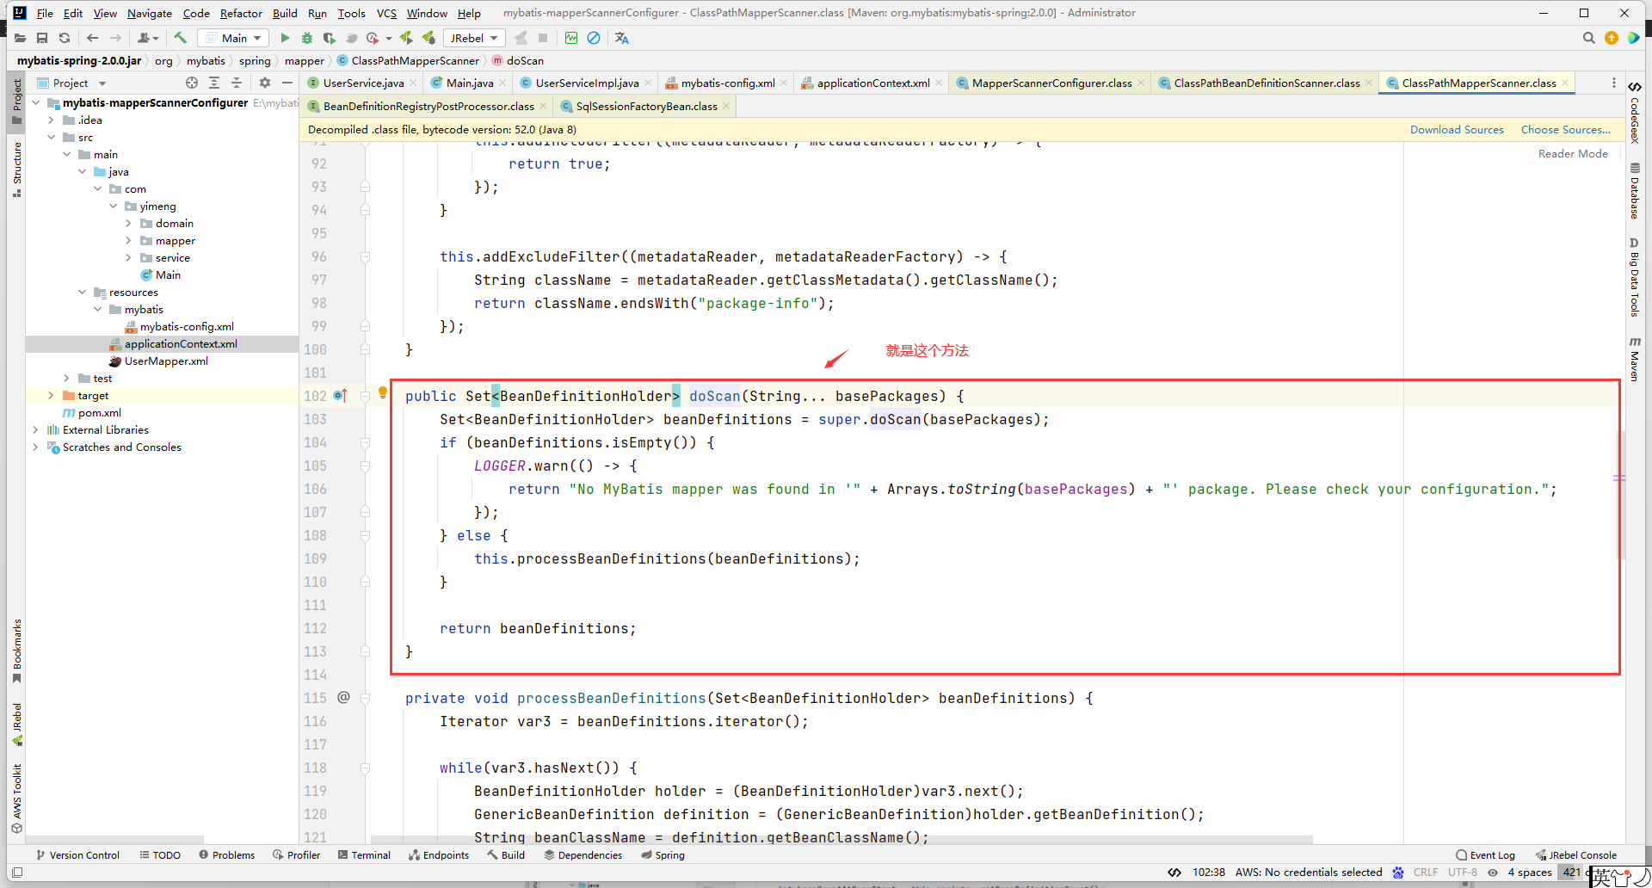Run with coverage shield icon
This screenshot has width=1652, height=888.
pyautogui.click(x=330, y=38)
